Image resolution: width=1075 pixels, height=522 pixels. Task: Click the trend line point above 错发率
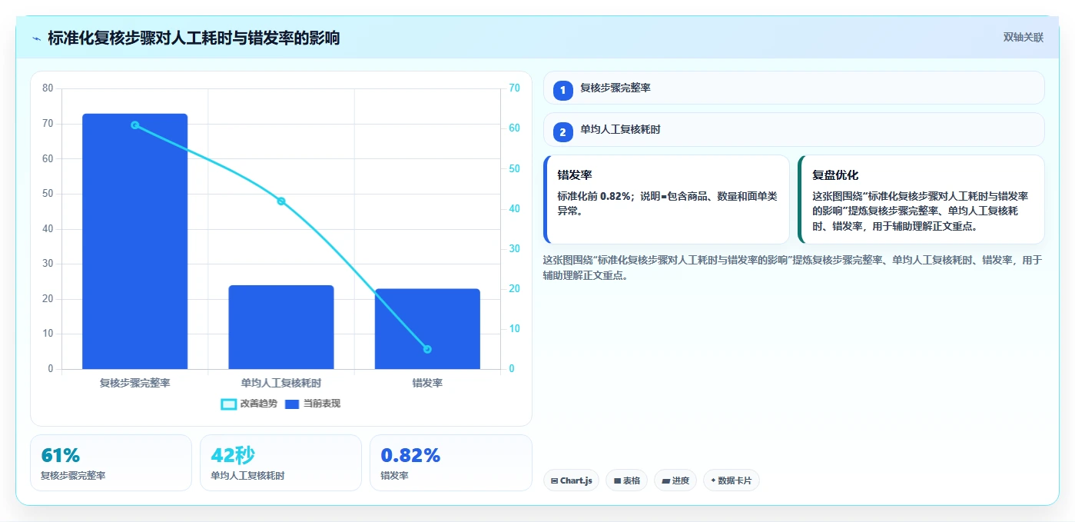click(427, 349)
